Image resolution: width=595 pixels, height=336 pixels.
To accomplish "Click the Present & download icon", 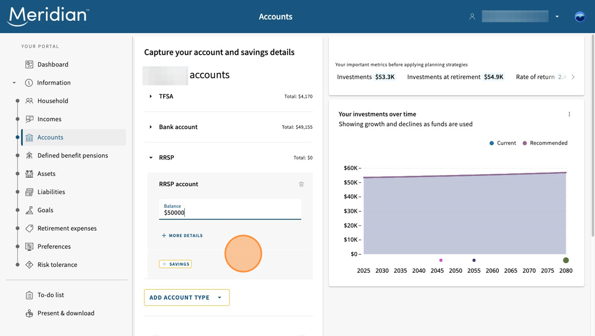I will tap(29, 313).
